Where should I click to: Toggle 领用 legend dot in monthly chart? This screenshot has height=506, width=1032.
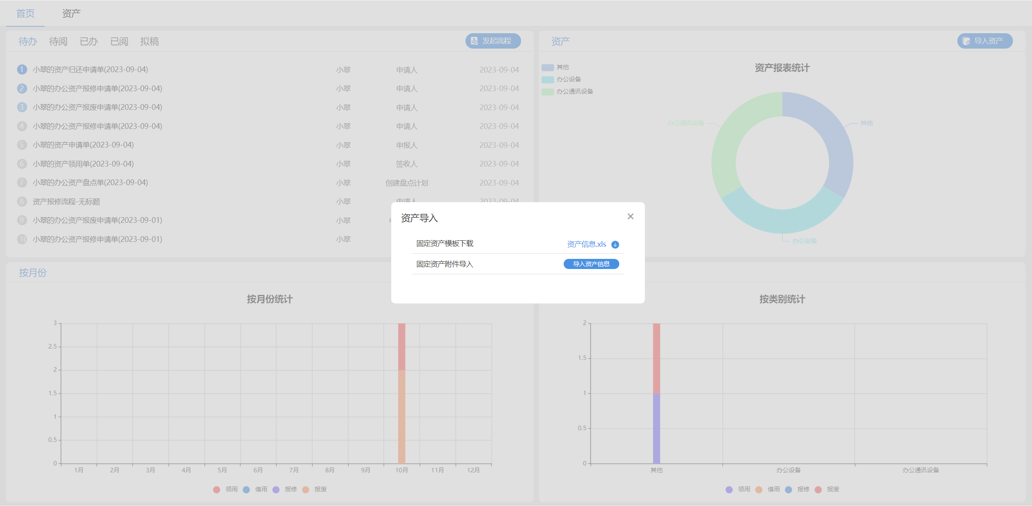(x=217, y=489)
